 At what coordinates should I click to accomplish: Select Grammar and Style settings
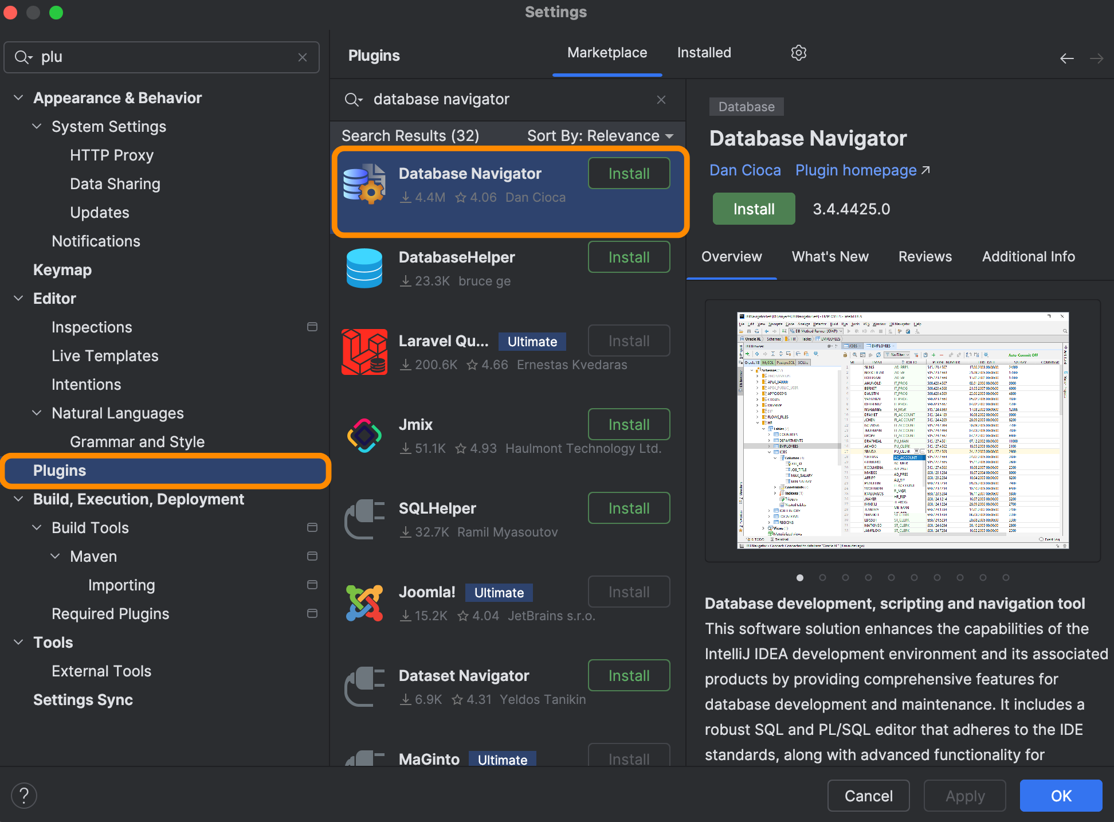coord(137,442)
